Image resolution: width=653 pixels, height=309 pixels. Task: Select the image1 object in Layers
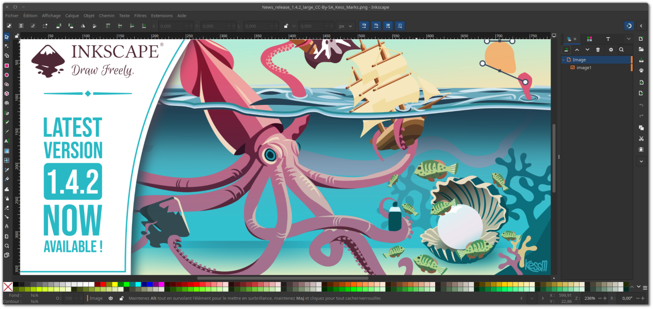(x=584, y=68)
